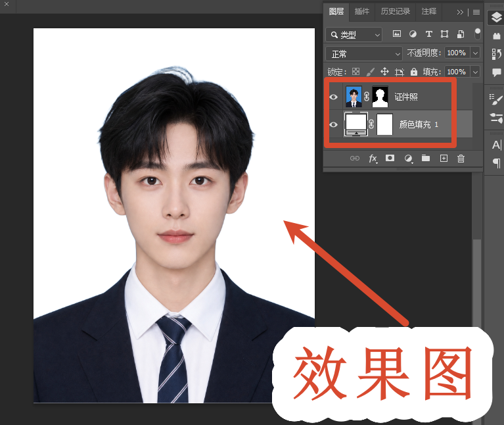The image size is (504, 425).
Task: Switch to the 注释 tab
Action: click(x=429, y=12)
